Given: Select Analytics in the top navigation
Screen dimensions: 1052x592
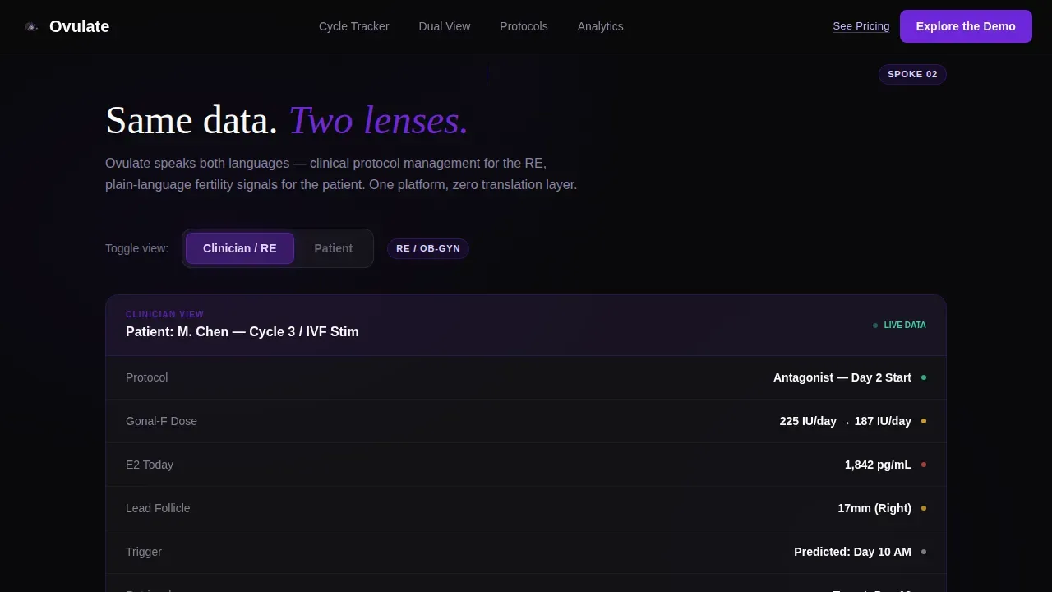Looking at the screenshot, I should (x=601, y=26).
